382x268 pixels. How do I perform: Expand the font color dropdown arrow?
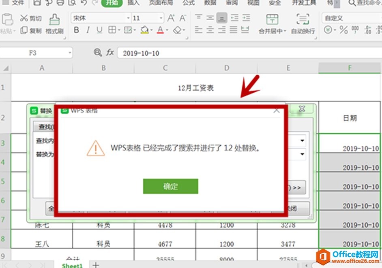tap(167, 30)
